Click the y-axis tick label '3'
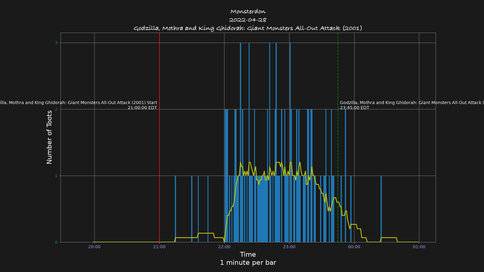484x272 pixels. coord(56,43)
